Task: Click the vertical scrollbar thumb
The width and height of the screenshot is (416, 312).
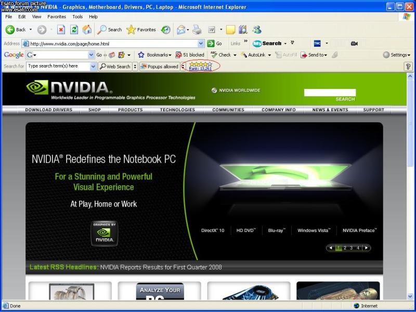Action: (x=409, y=123)
